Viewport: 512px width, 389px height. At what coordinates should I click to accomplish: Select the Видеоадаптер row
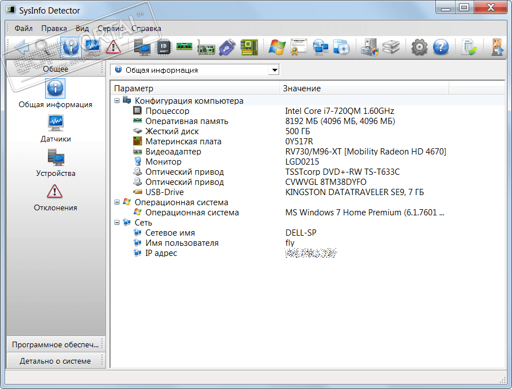(x=307, y=152)
